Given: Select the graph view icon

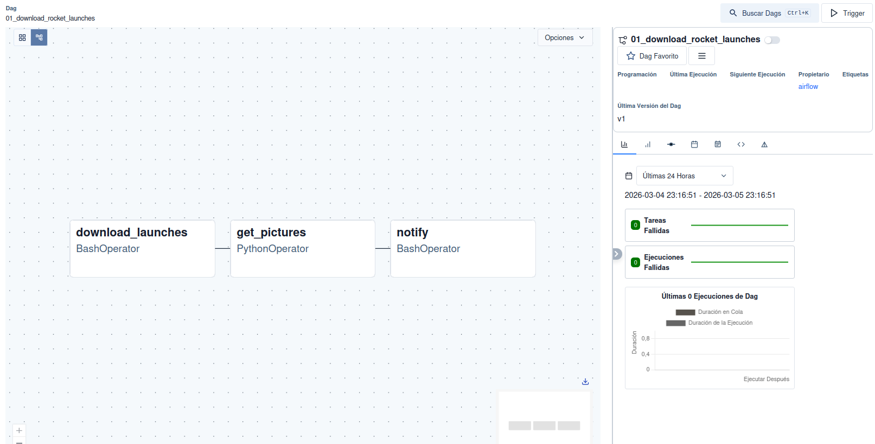Looking at the screenshot, I should [x=39, y=37].
